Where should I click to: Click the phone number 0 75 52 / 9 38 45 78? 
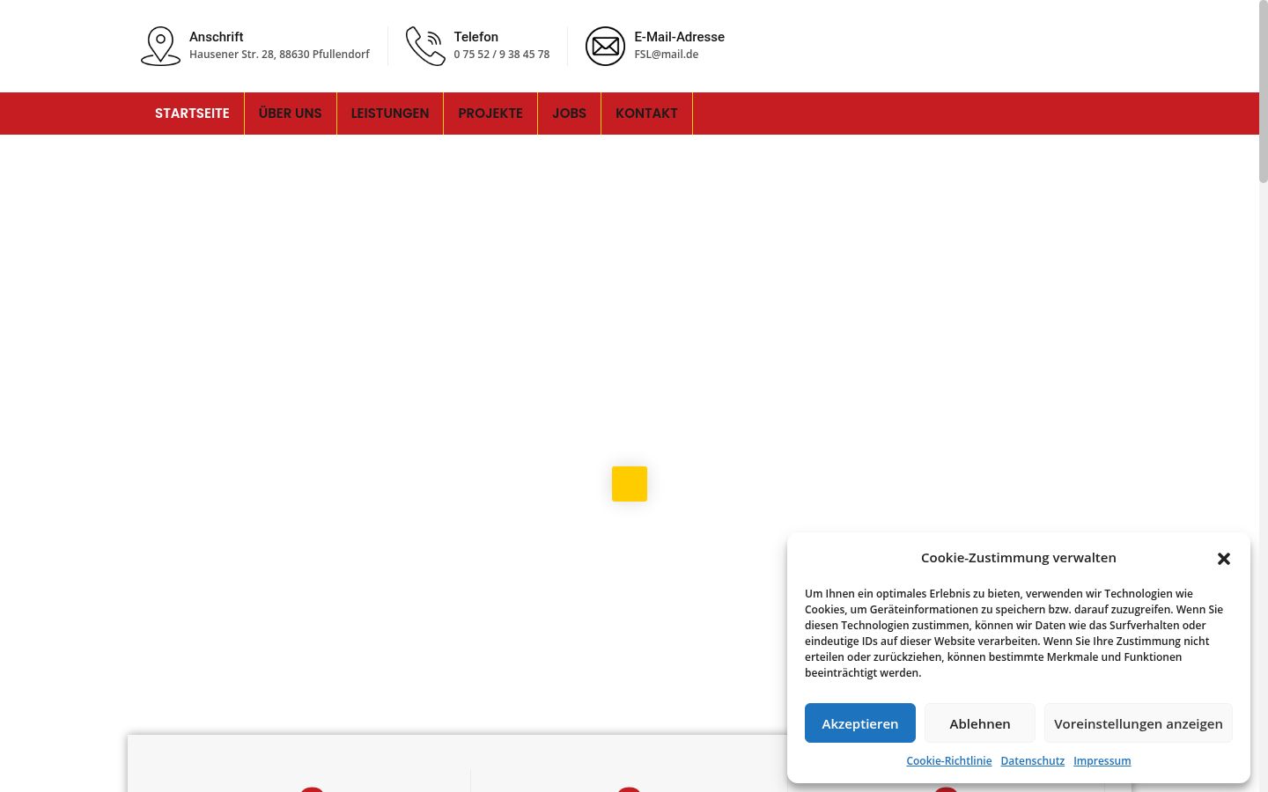502,55
